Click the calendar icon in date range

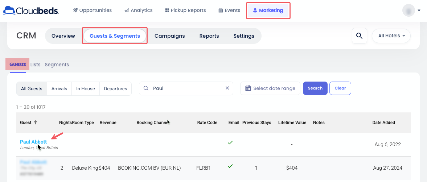249,88
